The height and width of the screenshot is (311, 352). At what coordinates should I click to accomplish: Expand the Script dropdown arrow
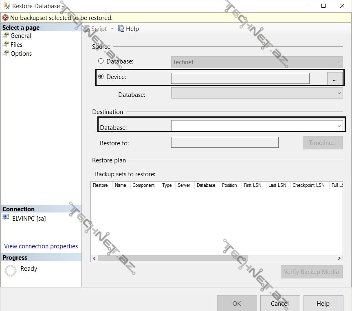112,29
